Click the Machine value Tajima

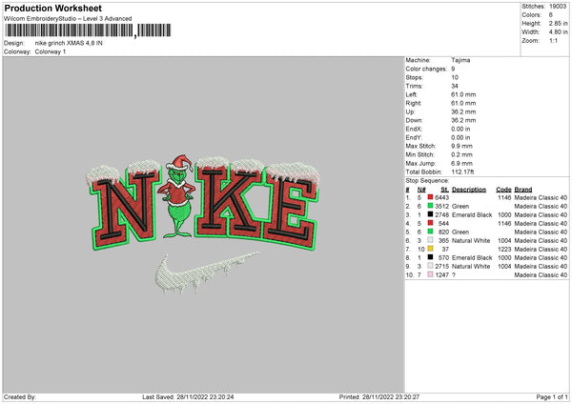[x=460, y=60]
